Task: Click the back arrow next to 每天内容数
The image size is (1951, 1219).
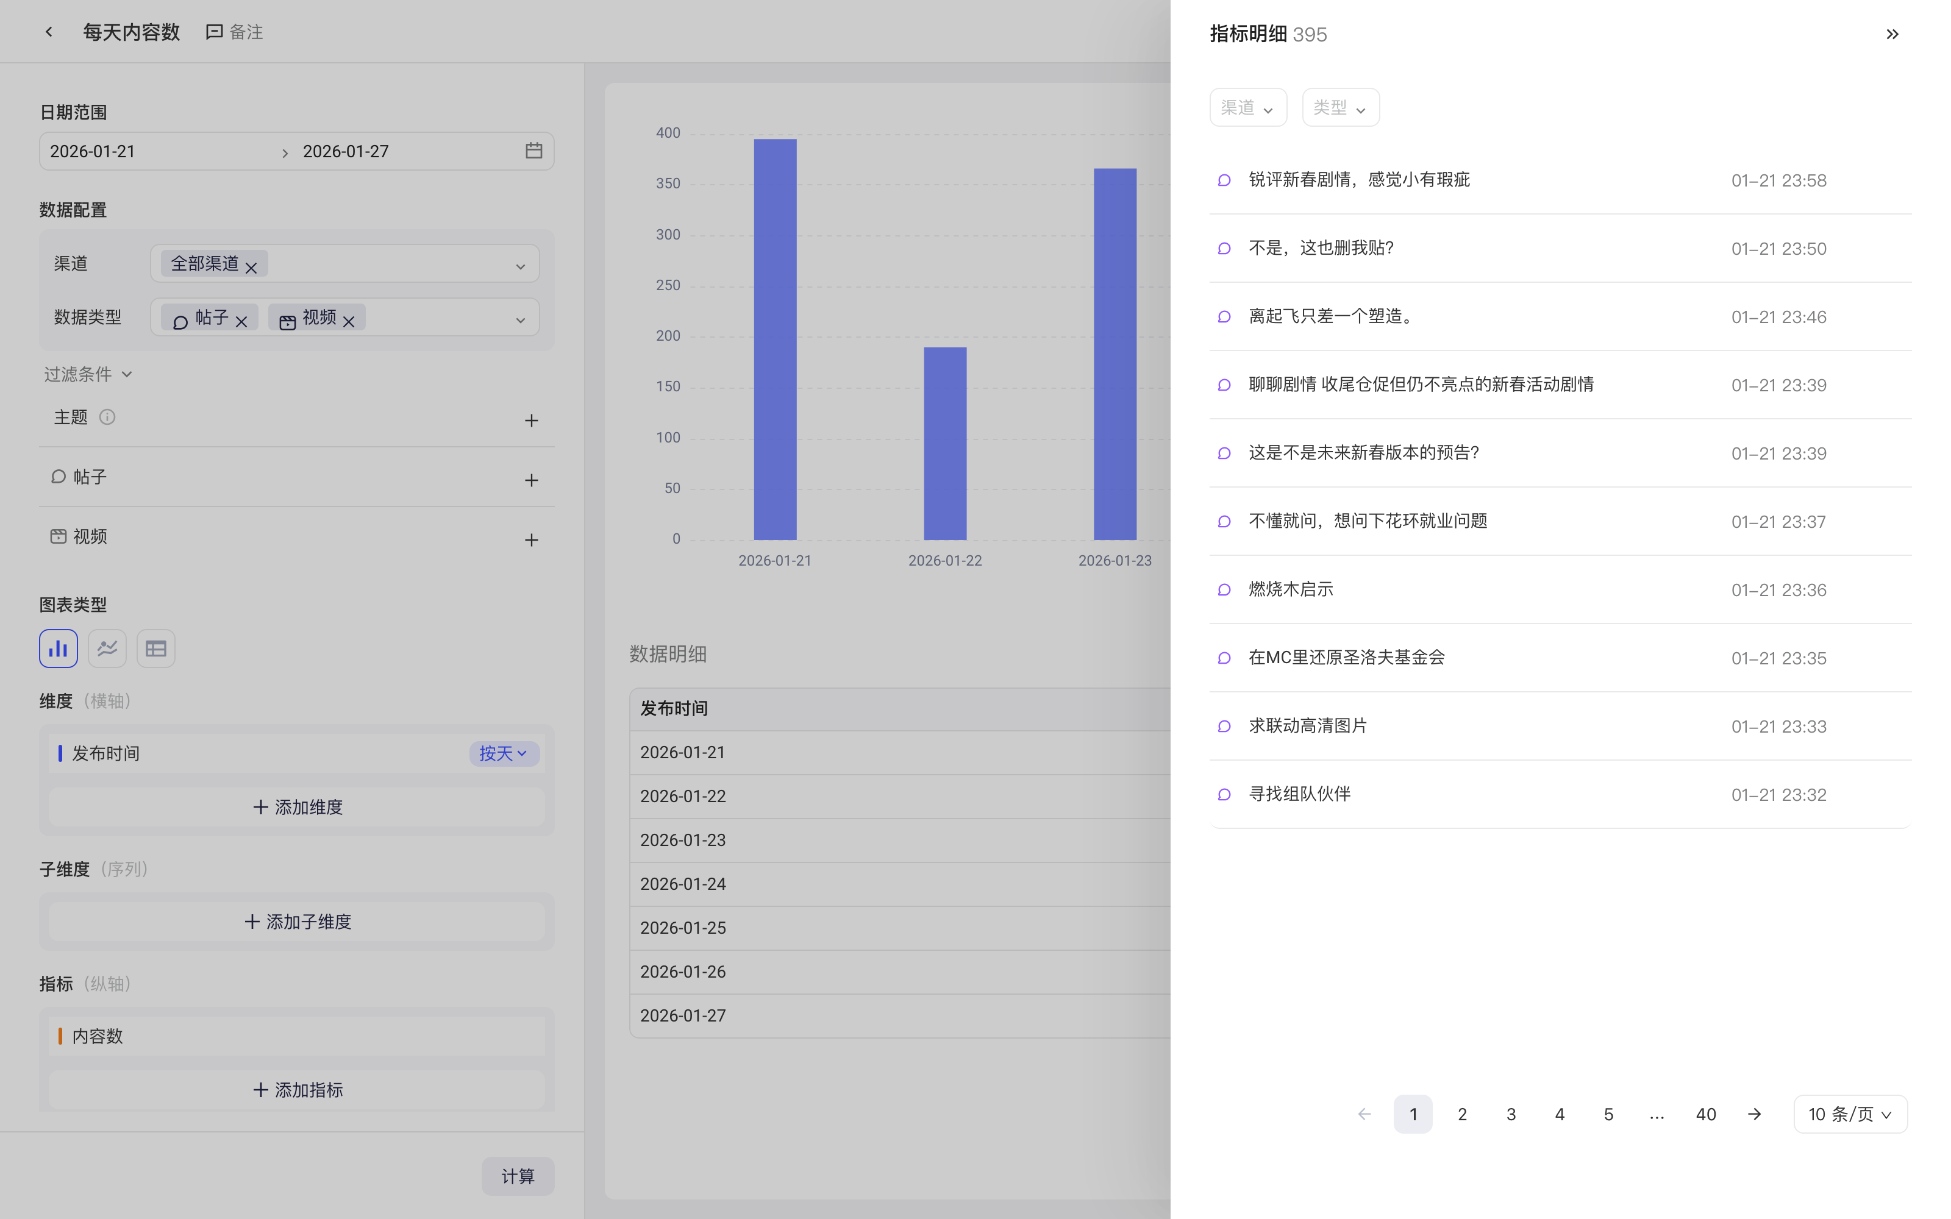Action: pos(49,32)
